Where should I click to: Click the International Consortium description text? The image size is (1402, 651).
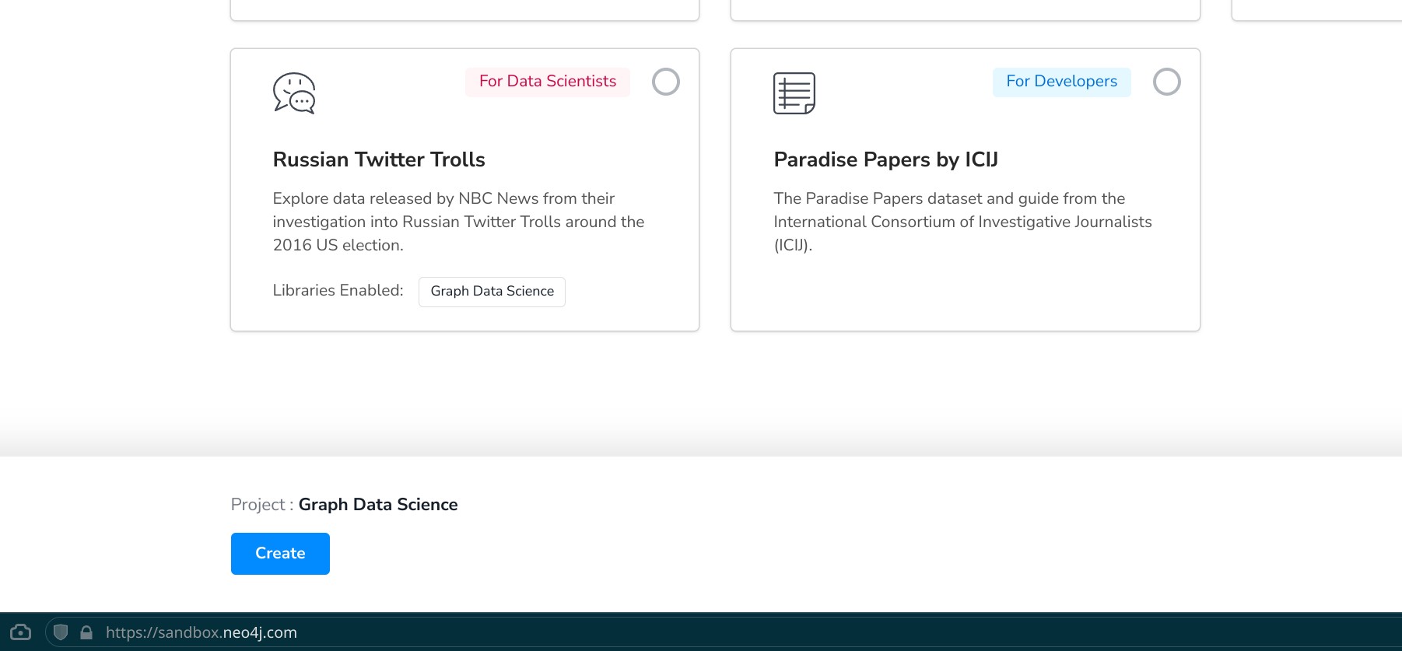[x=962, y=222]
